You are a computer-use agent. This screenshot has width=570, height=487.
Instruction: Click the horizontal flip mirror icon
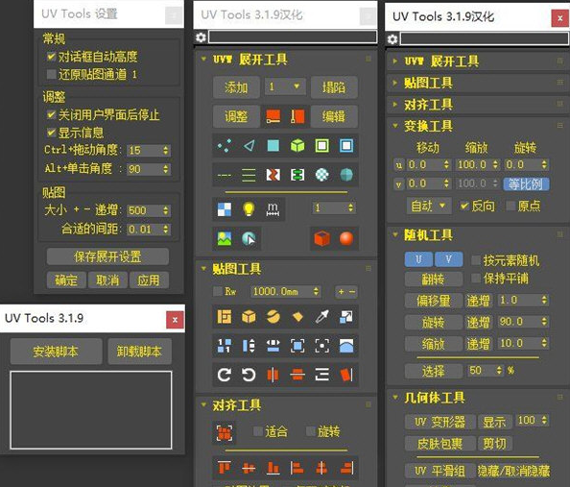[273, 375]
